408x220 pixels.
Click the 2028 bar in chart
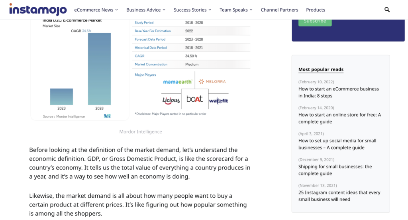[x=99, y=69]
